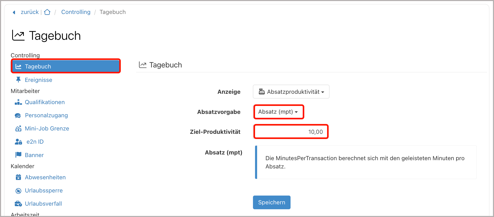Click the home icon in the breadcrumb

pyautogui.click(x=47, y=12)
